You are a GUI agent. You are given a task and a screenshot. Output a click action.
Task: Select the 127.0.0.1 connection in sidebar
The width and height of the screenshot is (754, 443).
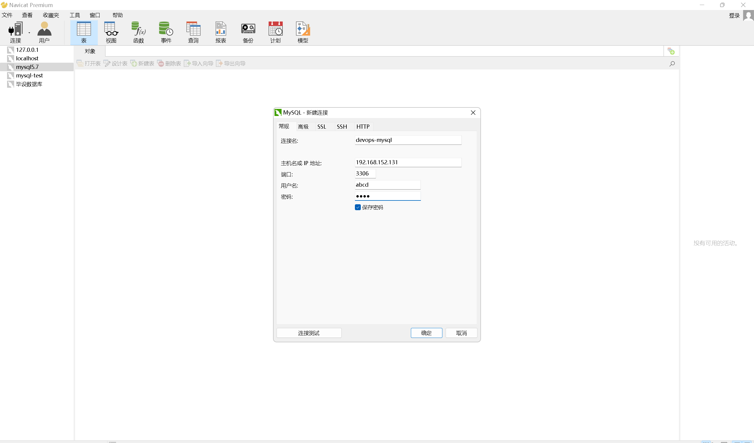tap(37, 50)
